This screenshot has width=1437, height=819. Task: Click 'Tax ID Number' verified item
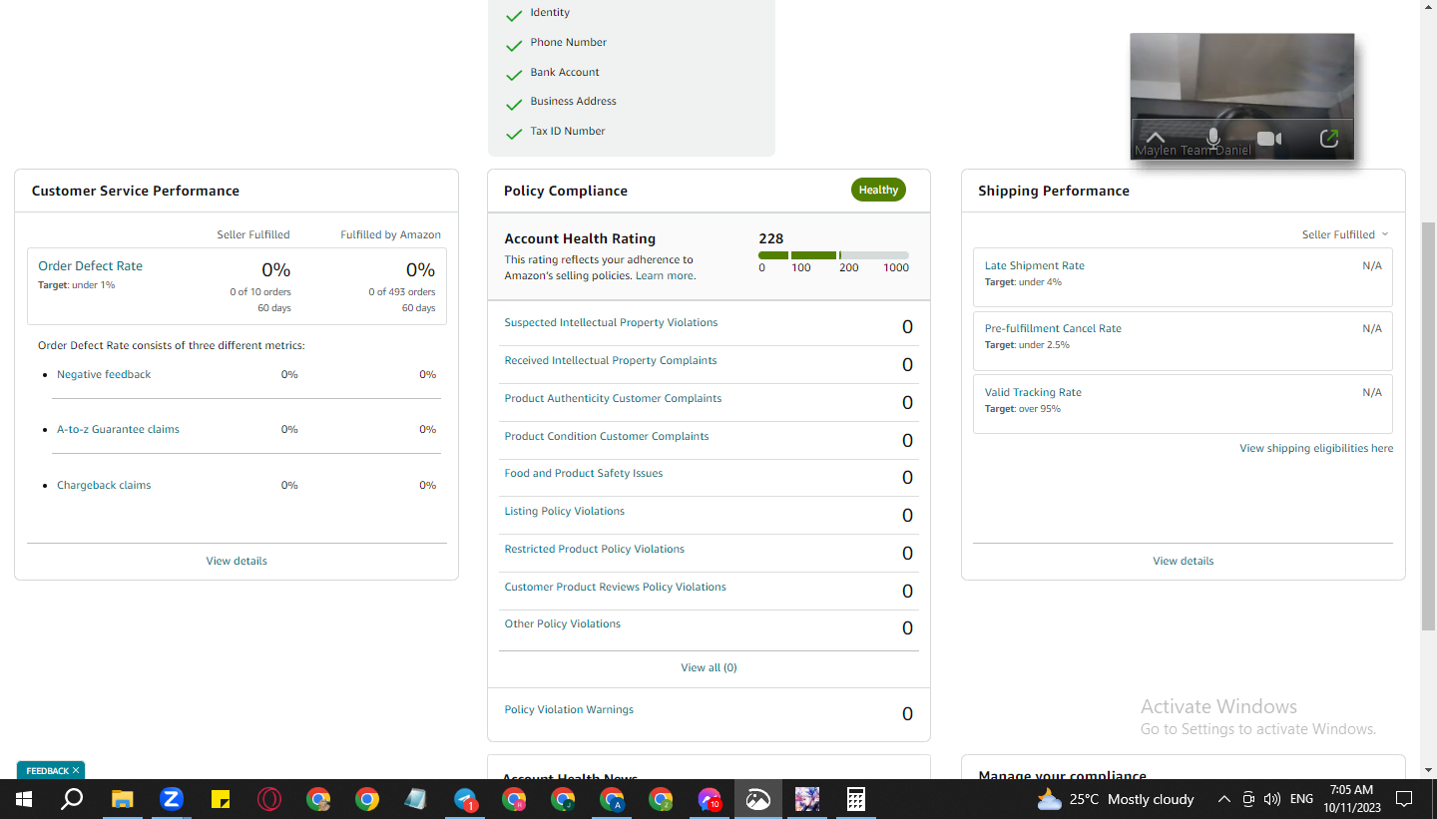click(568, 132)
